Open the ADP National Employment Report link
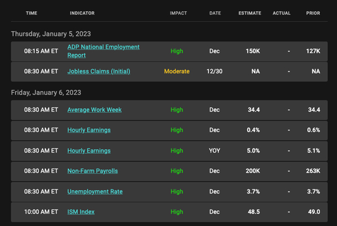This screenshot has width=337, height=226. click(x=103, y=47)
